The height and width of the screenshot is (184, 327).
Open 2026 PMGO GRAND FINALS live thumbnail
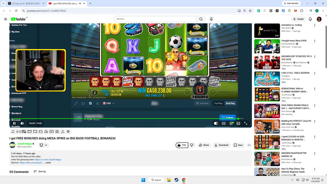click(267, 111)
